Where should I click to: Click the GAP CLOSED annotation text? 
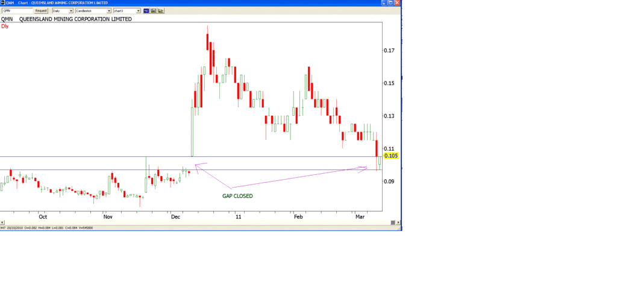click(x=237, y=196)
